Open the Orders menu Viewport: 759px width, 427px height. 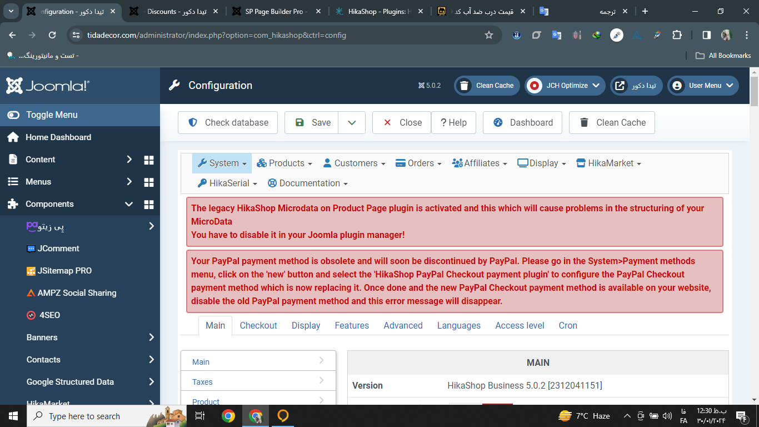(418, 163)
